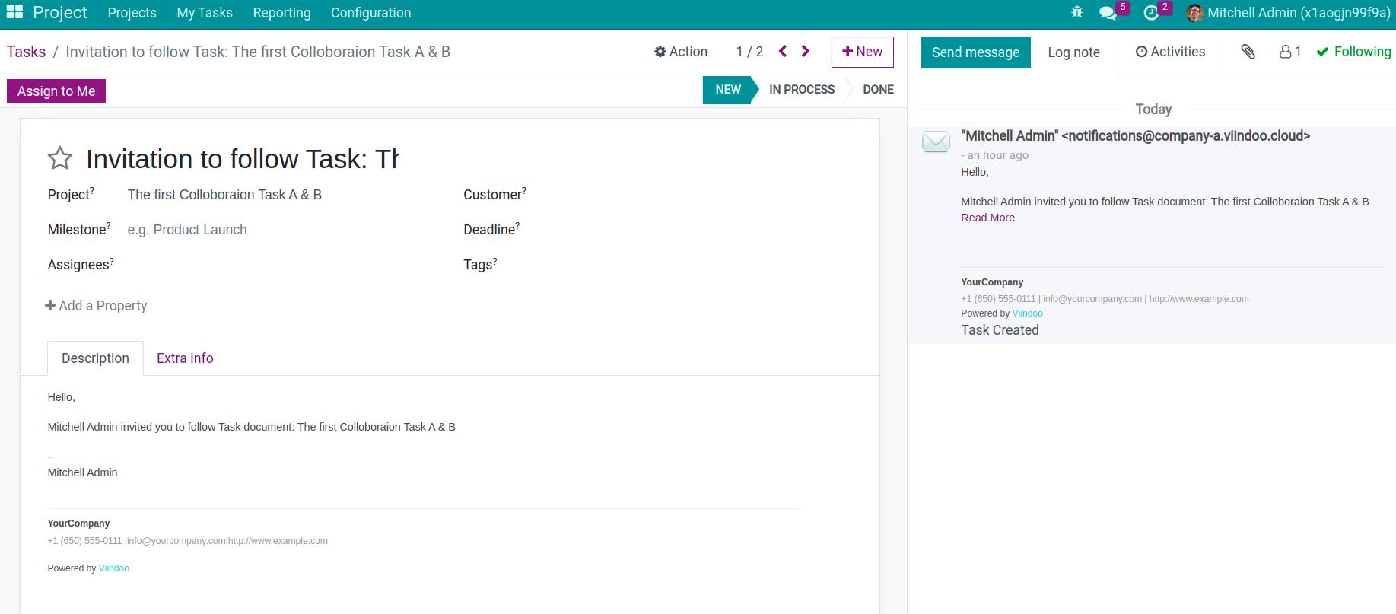Click Assign to Me button
Screen dimensions: 1396x614
(x=56, y=91)
